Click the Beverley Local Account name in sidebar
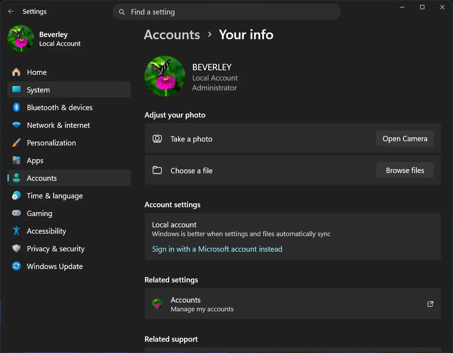This screenshot has width=453, height=353. click(x=60, y=39)
